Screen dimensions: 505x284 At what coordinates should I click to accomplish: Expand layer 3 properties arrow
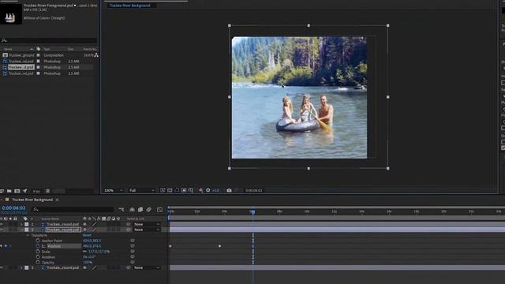coord(22,267)
